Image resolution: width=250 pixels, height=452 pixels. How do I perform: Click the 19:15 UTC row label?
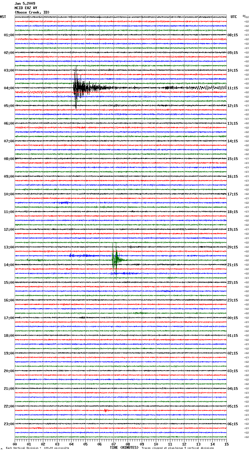[x=233, y=230]
